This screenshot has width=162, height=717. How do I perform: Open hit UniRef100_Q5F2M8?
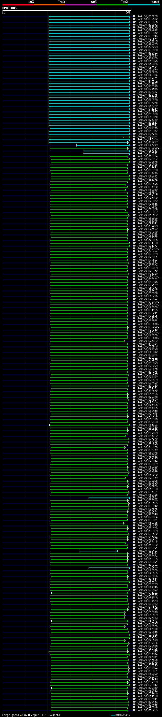[145, 17]
